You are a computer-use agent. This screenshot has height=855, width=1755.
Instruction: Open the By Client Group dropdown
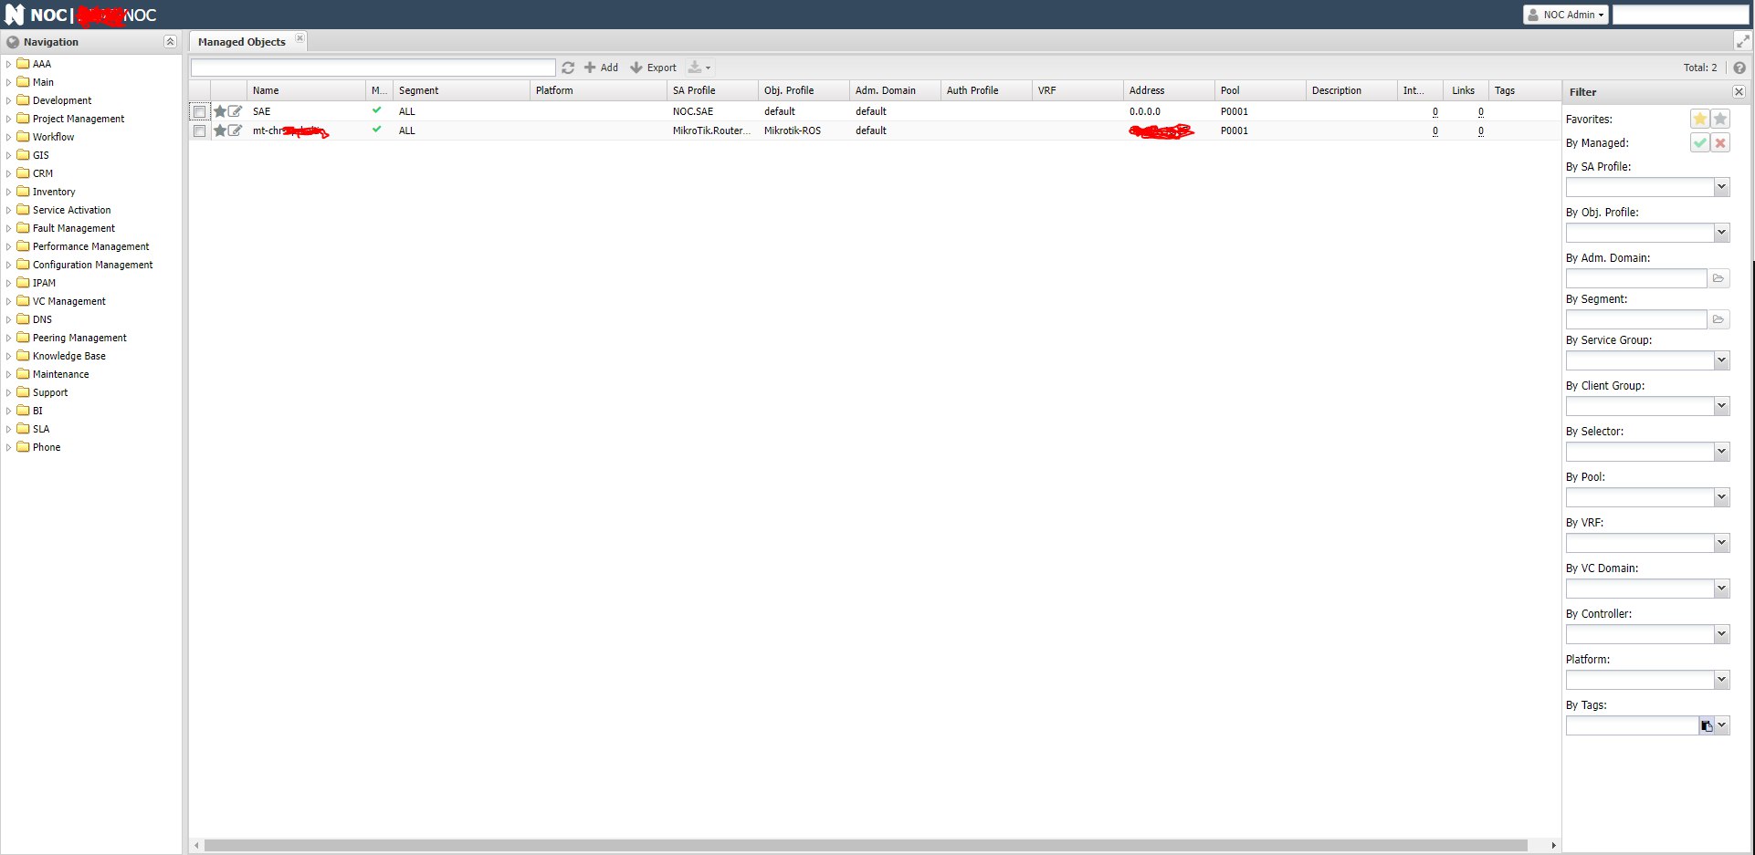coord(1721,406)
